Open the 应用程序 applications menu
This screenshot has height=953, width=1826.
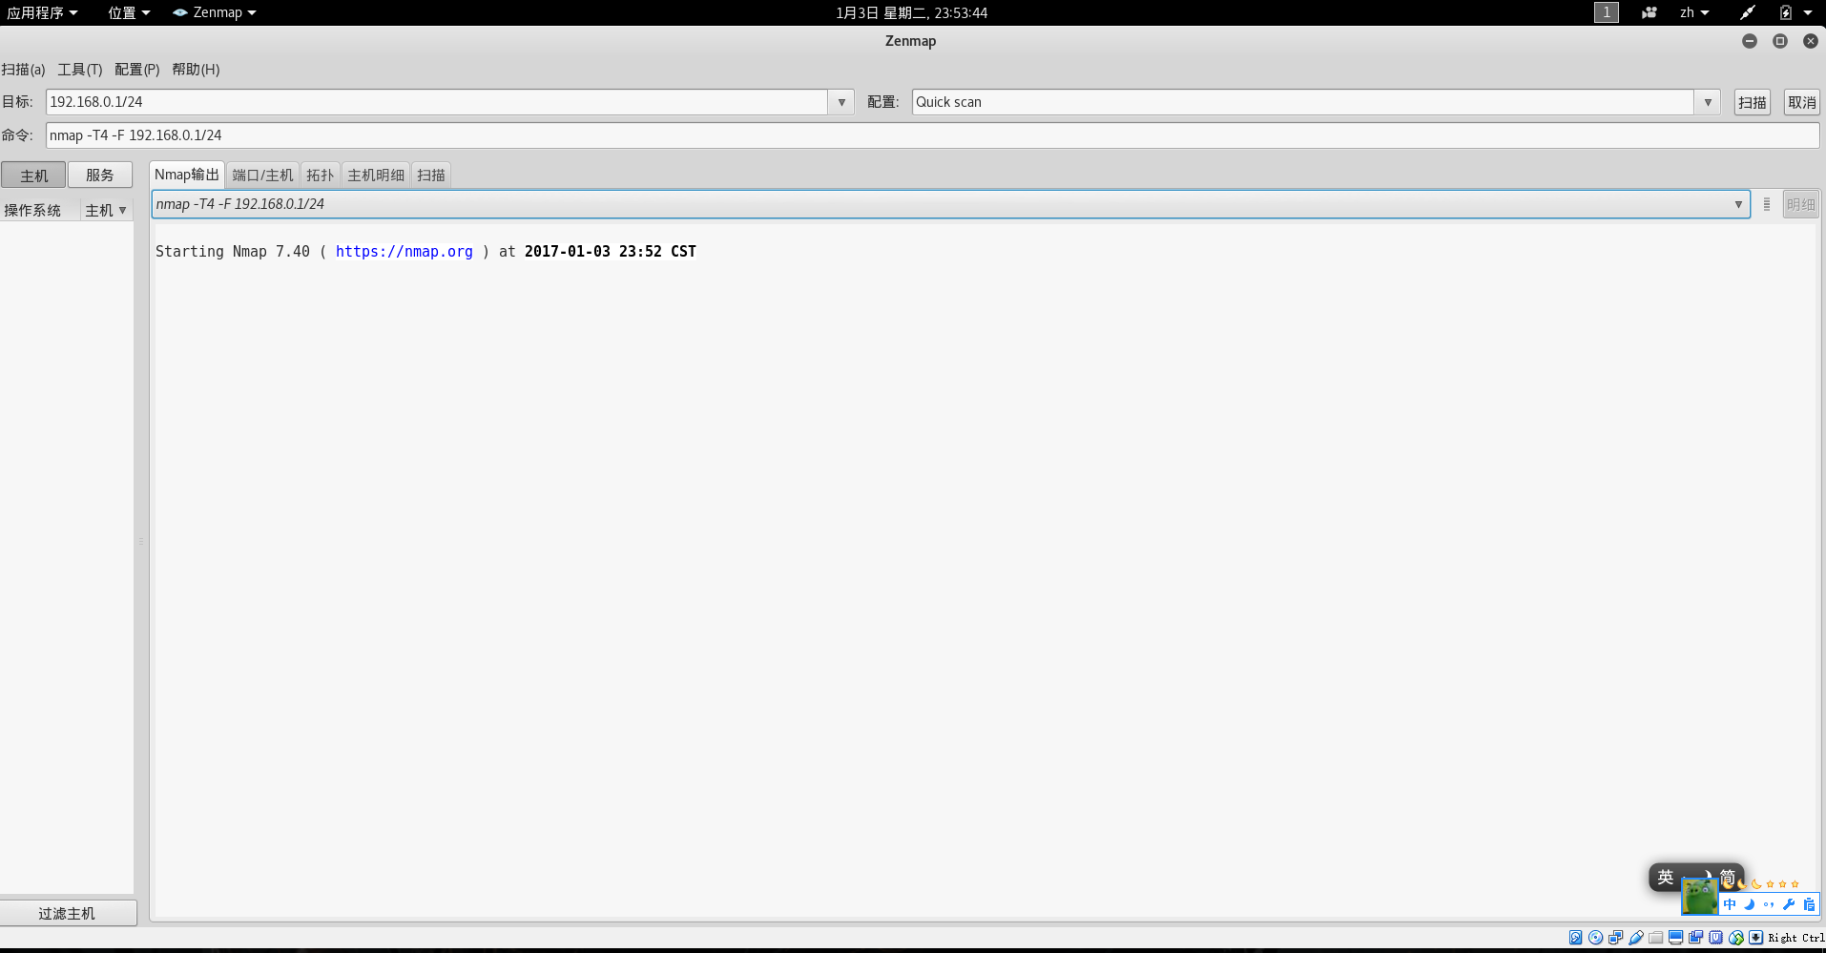[x=42, y=12]
